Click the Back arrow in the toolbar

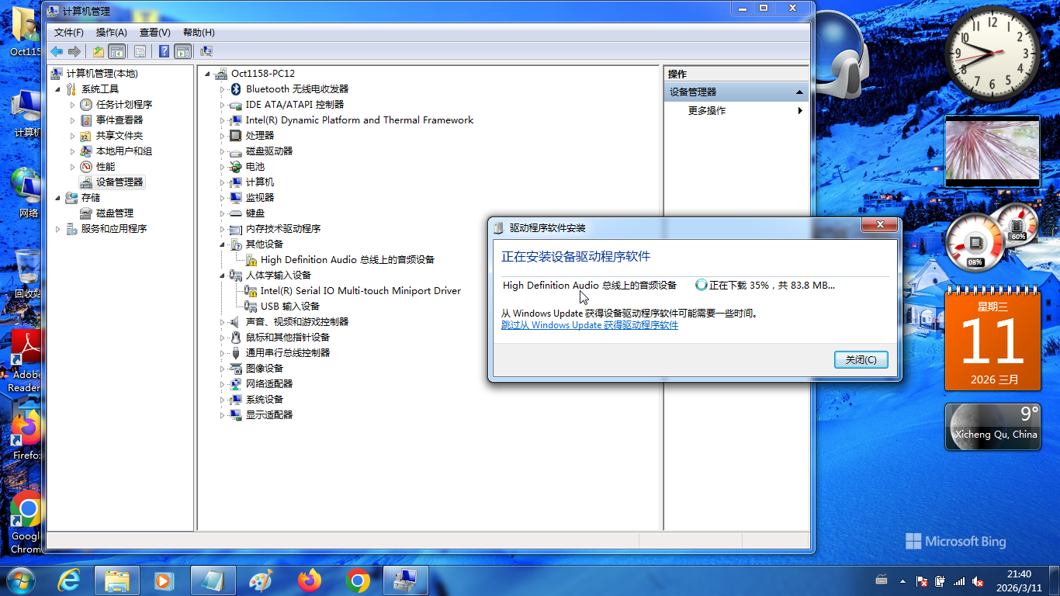[x=57, y=51]
